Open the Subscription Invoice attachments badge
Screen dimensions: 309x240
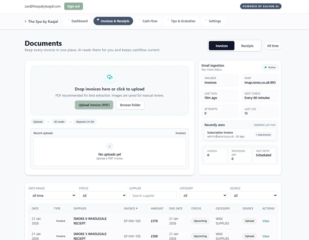pos(263,135)
